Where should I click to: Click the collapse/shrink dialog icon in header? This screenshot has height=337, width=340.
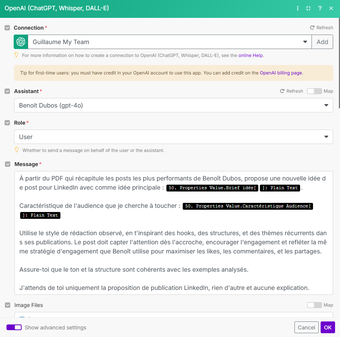coord(308,8)
